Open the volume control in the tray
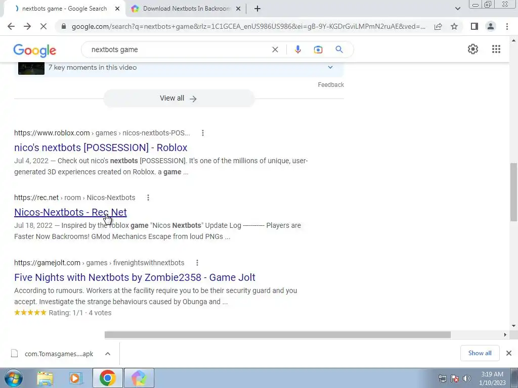This screenshot has height=388, width=518. 467,378
